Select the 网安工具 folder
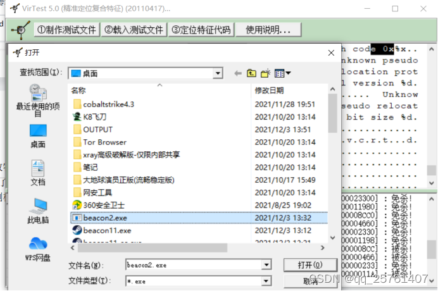Screen dimensions: 438x291 click(x=92, y=192)
